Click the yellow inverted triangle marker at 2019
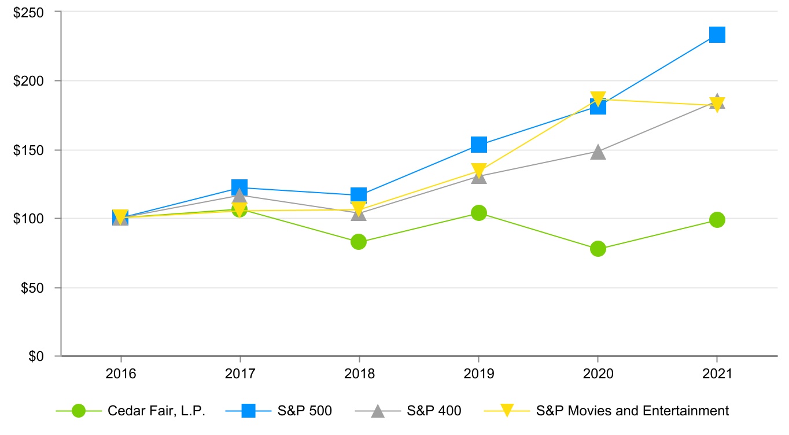 click(x=478, y=171)
